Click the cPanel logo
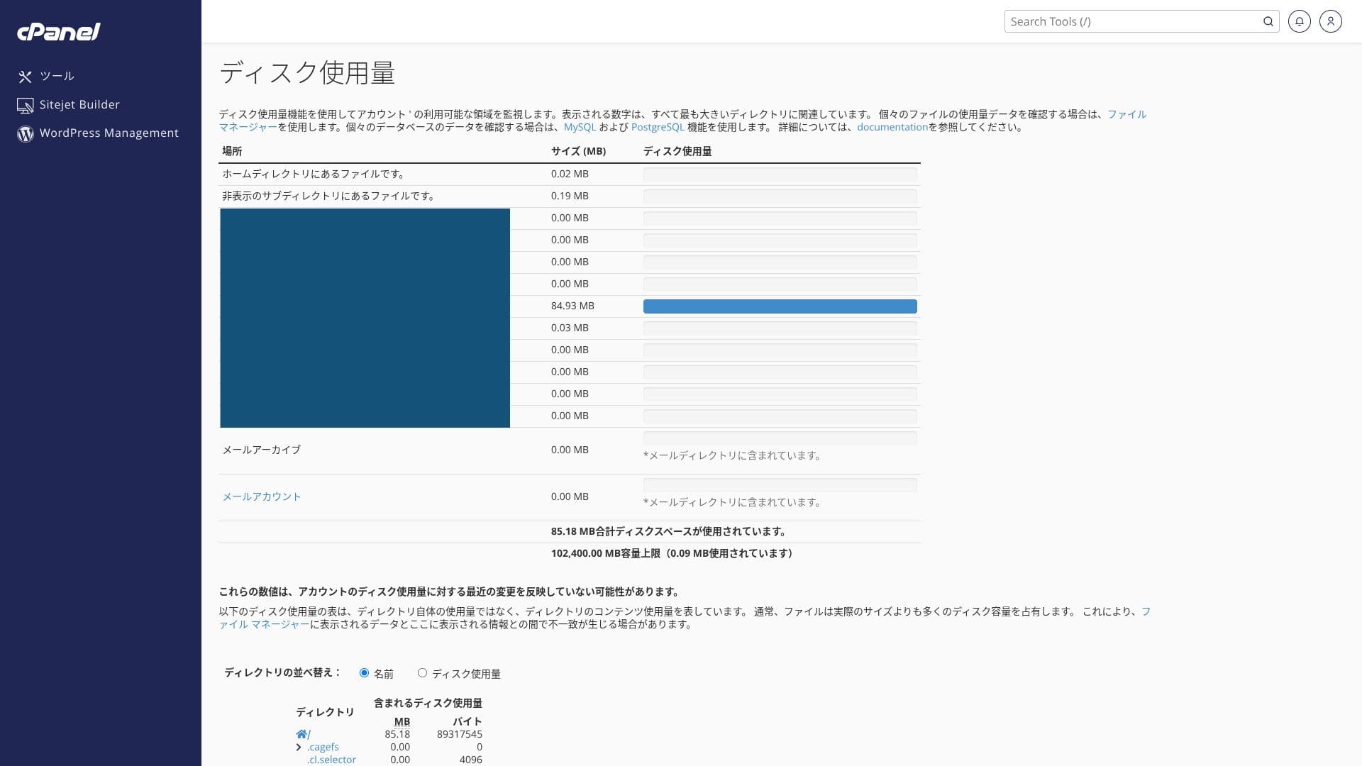This screenshot has height=766, width=1362. [59, 32]
